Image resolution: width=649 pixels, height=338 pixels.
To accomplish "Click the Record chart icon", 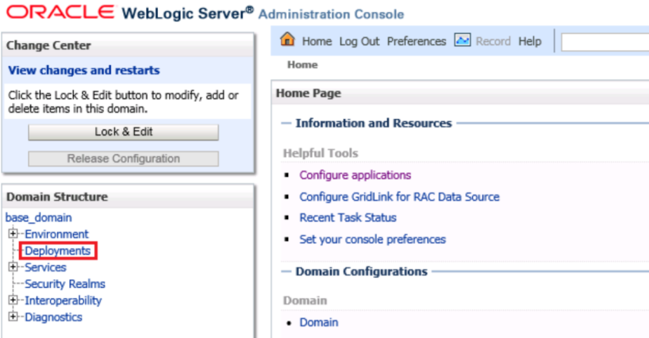I will tap(463, 40).
